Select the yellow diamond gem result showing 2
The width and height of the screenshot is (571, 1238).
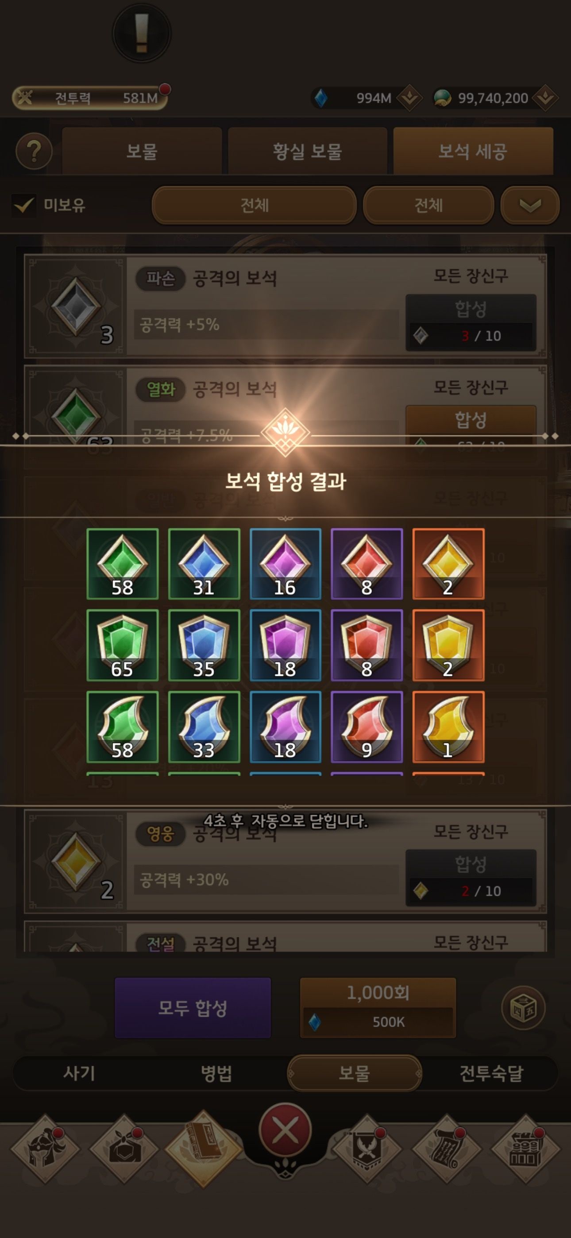(x=448, y=564)
